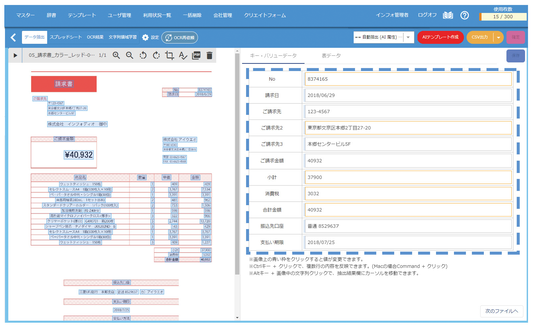The image size is (533, 328).
Task: Edit the 小計 field 37900
Action: click(408, 177)
